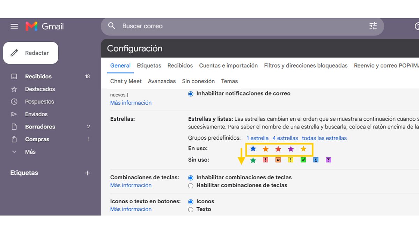Click the blue info icon

pos(316,160)
